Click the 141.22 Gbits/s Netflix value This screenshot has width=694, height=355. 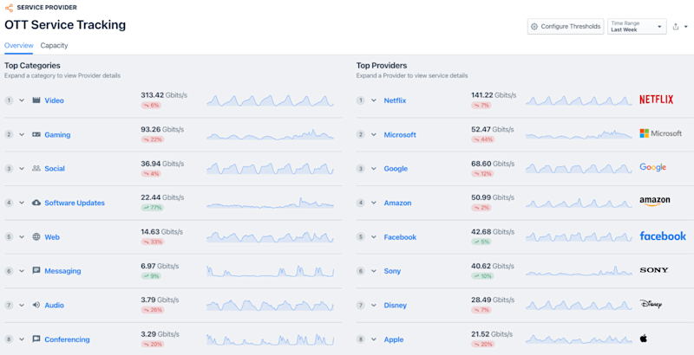(x=494, y=95)
